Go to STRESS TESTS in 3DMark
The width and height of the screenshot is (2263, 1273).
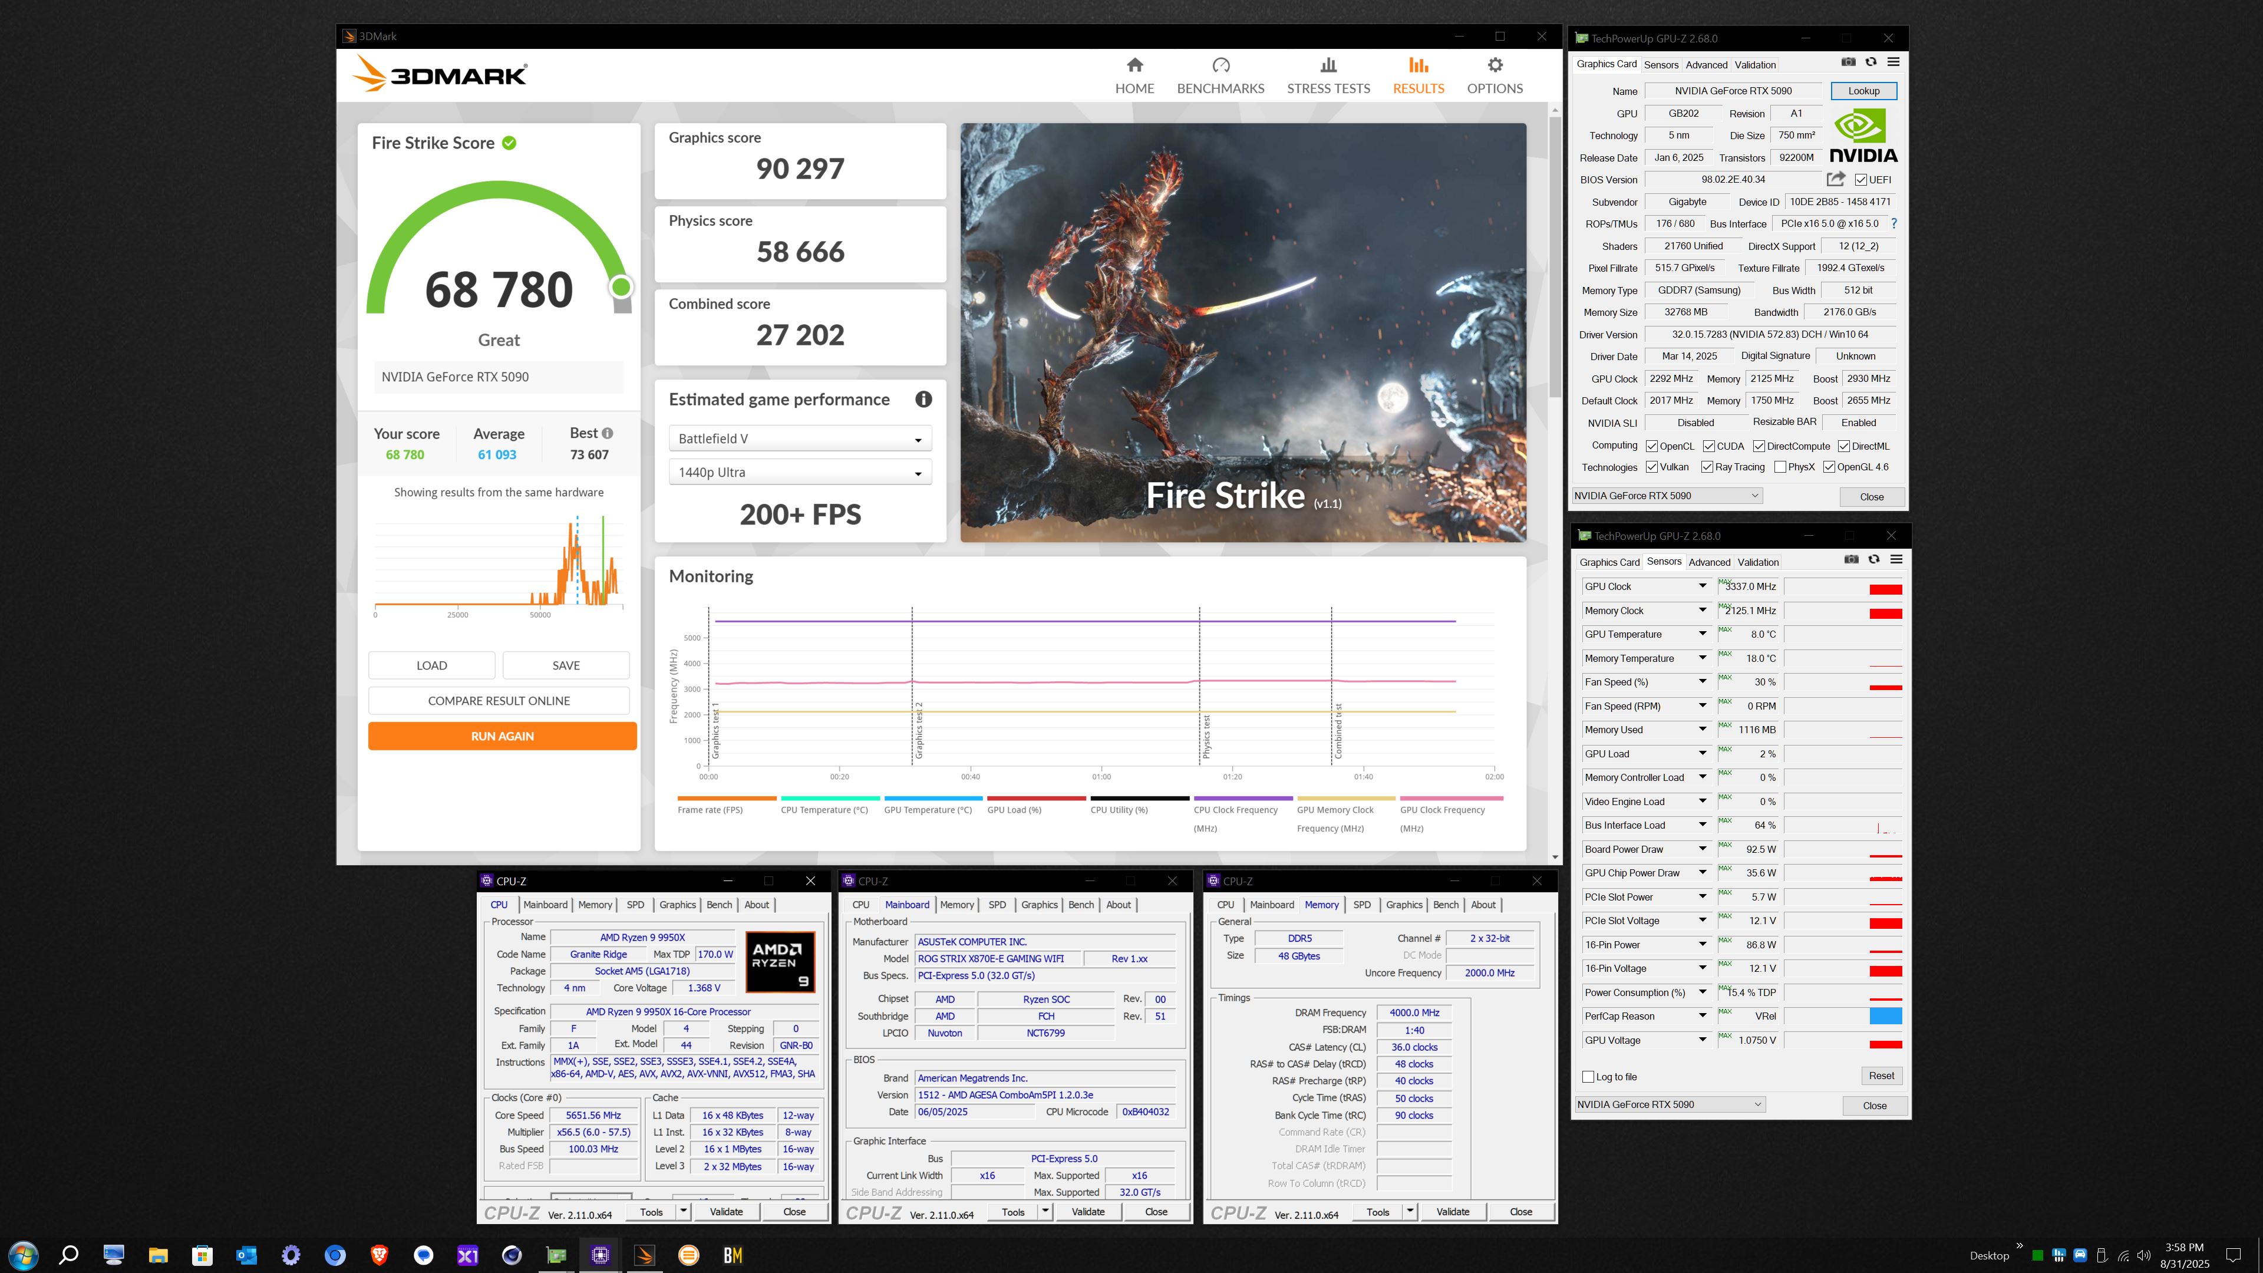[1328, 77]
